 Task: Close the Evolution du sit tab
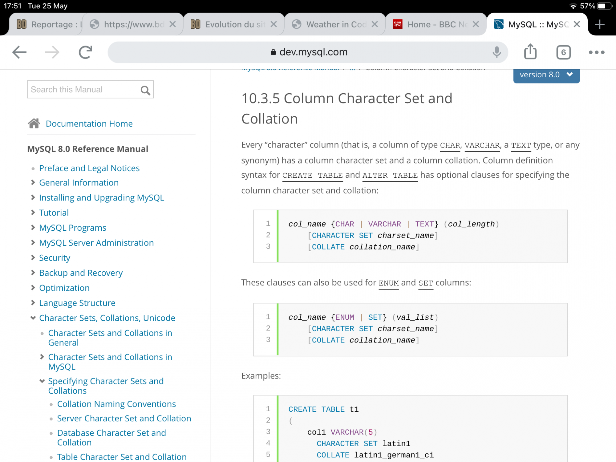[274, 24]
